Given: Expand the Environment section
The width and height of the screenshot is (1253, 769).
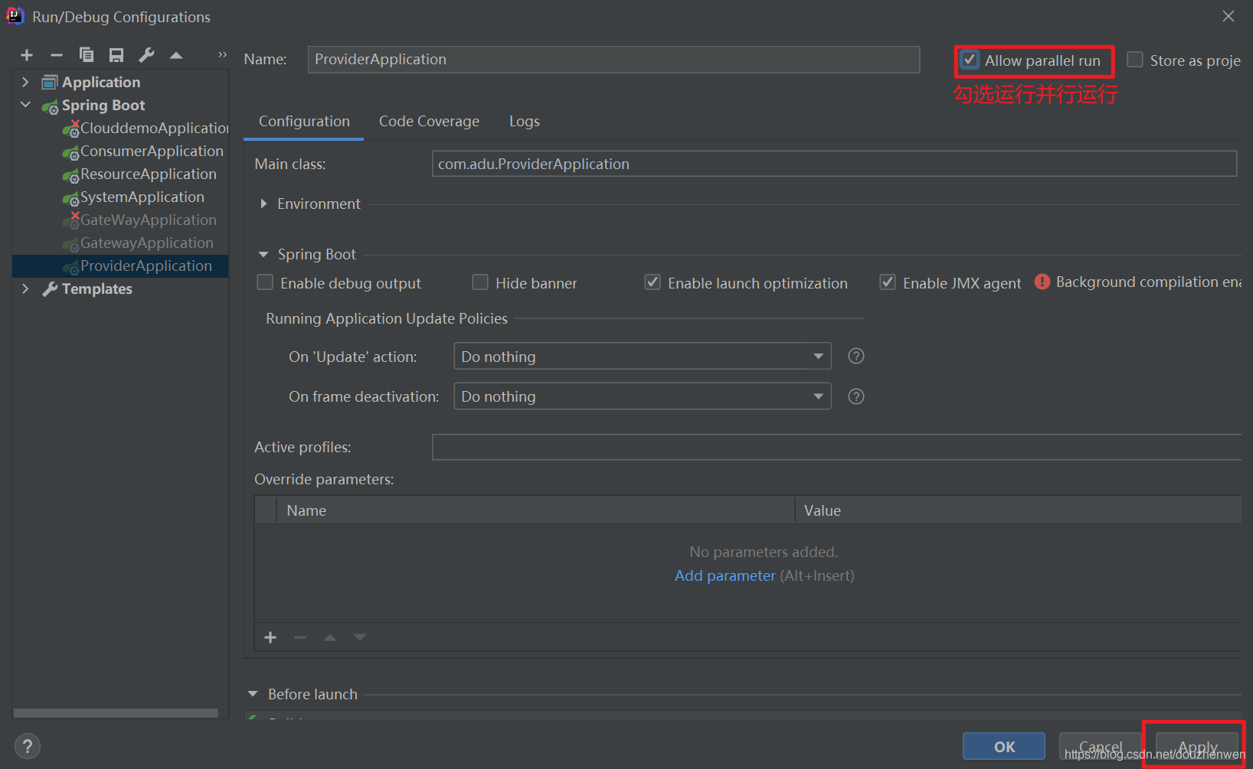Looking at the screenshot, I should click(x=263, y=204).
